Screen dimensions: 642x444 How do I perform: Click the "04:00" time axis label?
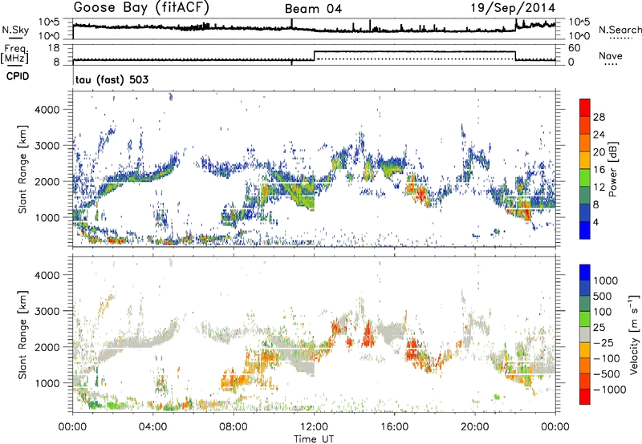[x=153, y=427]
